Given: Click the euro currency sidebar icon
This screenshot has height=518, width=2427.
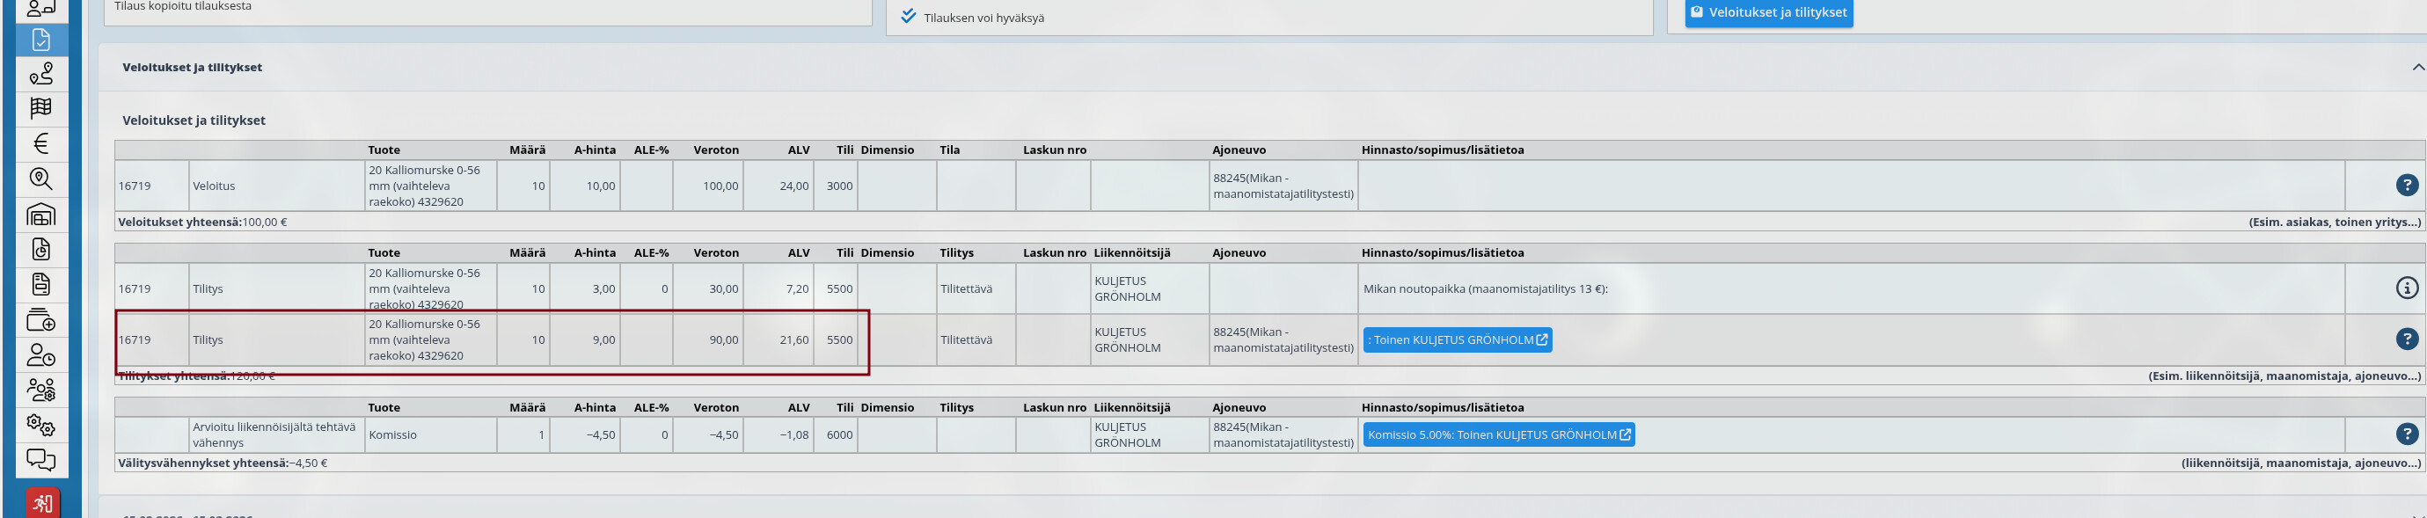Looking at the screenshot, I should point(41,144).
